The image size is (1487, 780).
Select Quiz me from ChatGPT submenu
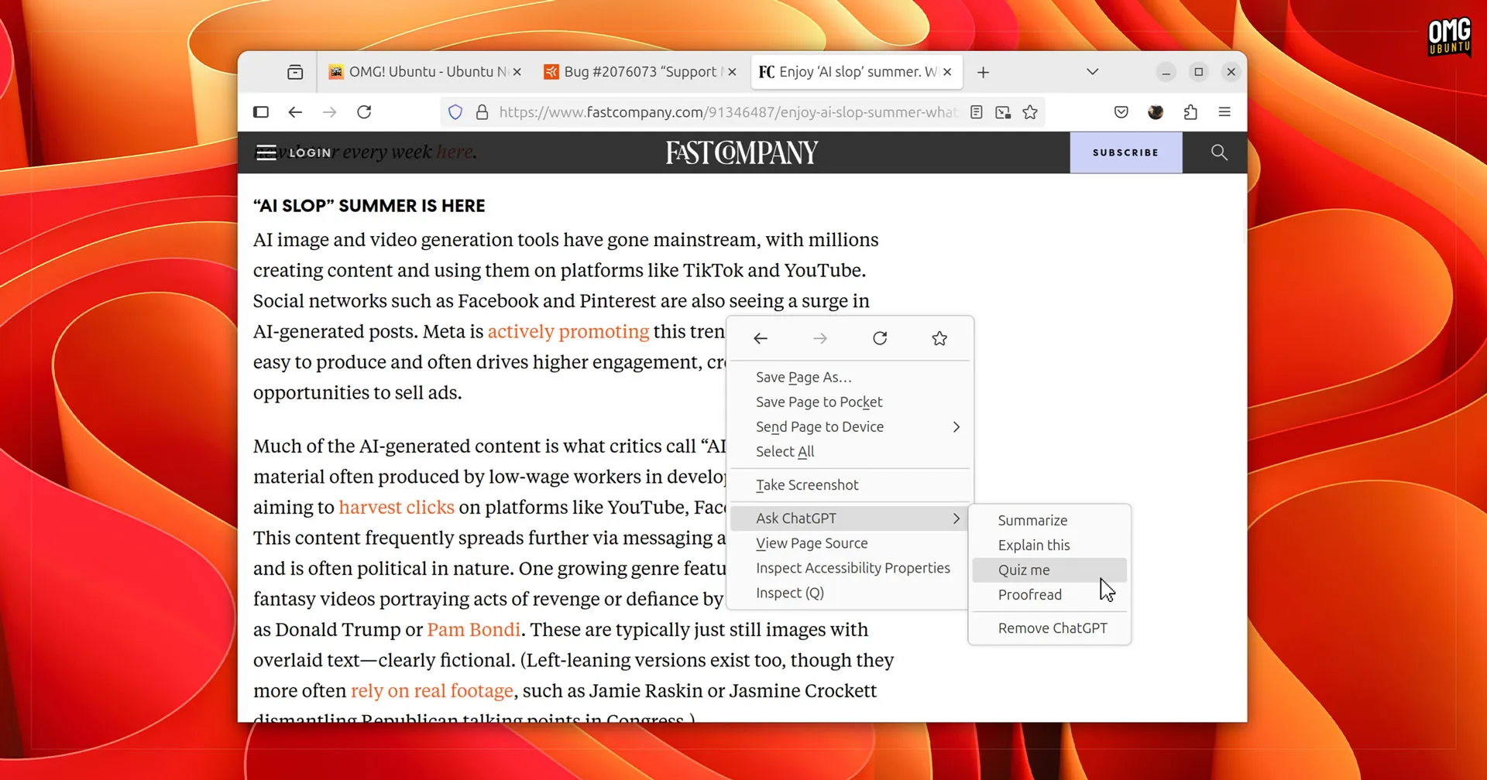(x=1024, y=570)
